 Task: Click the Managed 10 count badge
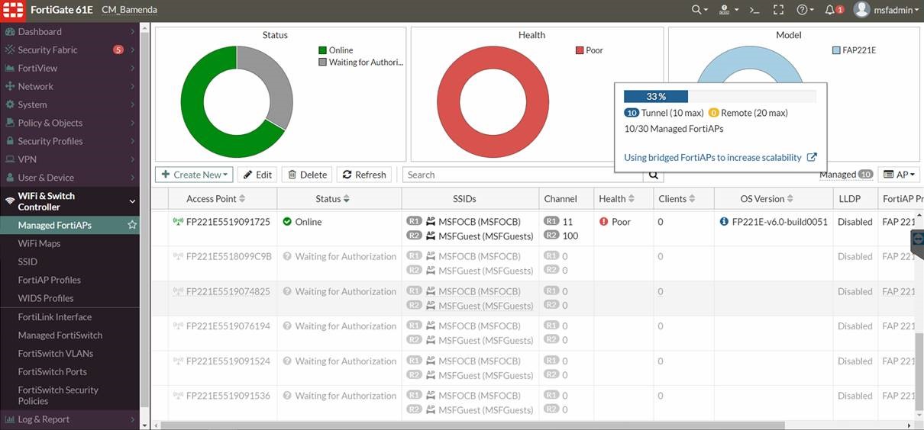click(x=865, y=175)
